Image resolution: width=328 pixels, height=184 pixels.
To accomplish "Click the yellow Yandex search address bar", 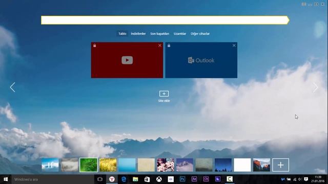I will coord(165,20).
